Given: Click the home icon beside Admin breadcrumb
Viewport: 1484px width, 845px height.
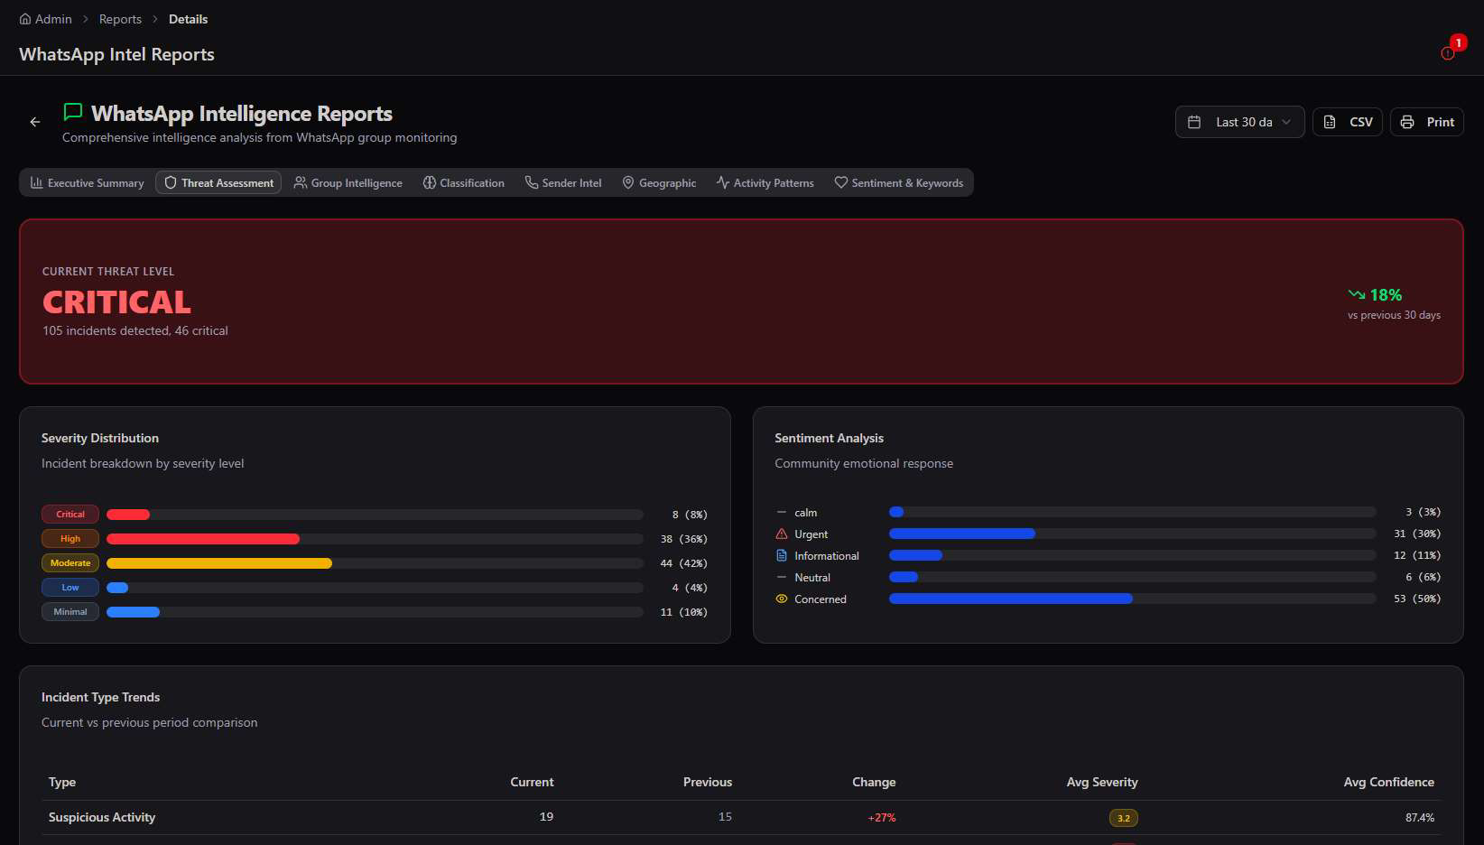Looking at the screenshot, I should (x=25, y=19).
